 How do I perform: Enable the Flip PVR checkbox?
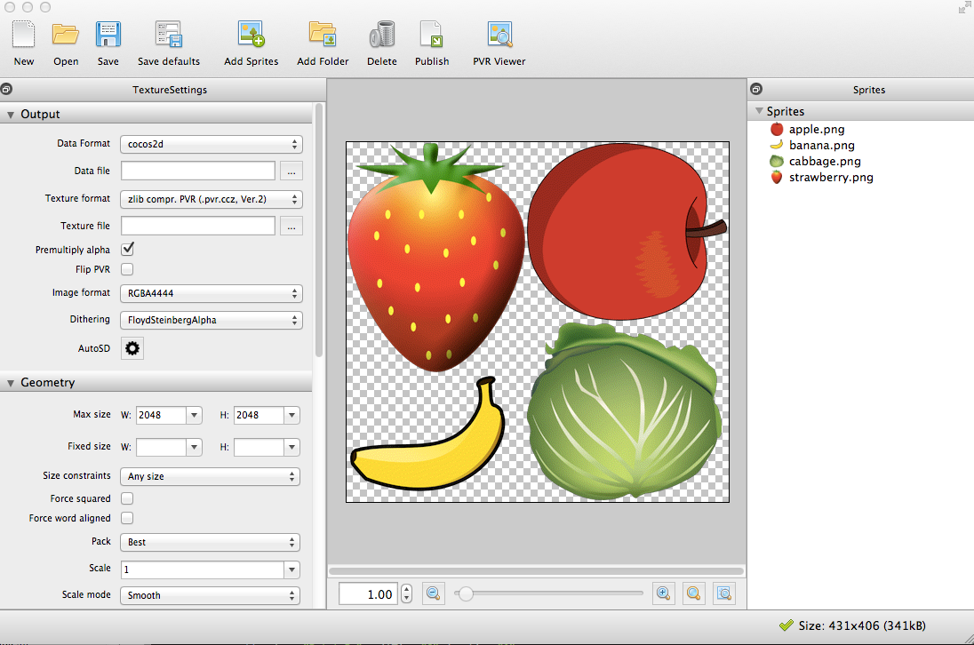[x=127, y=269]
